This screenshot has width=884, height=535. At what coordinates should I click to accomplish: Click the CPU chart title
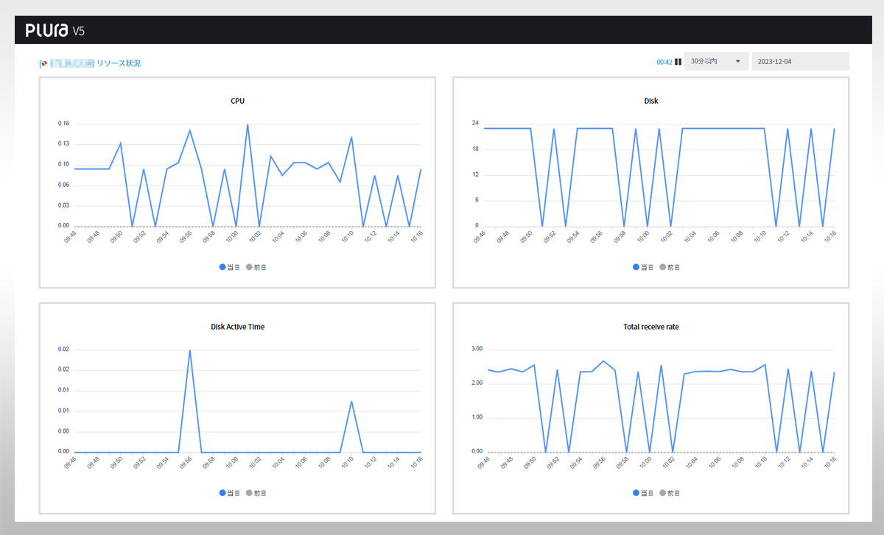point(237,101)
